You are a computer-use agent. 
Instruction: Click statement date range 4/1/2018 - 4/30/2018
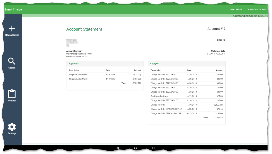[x=216, y=54]
